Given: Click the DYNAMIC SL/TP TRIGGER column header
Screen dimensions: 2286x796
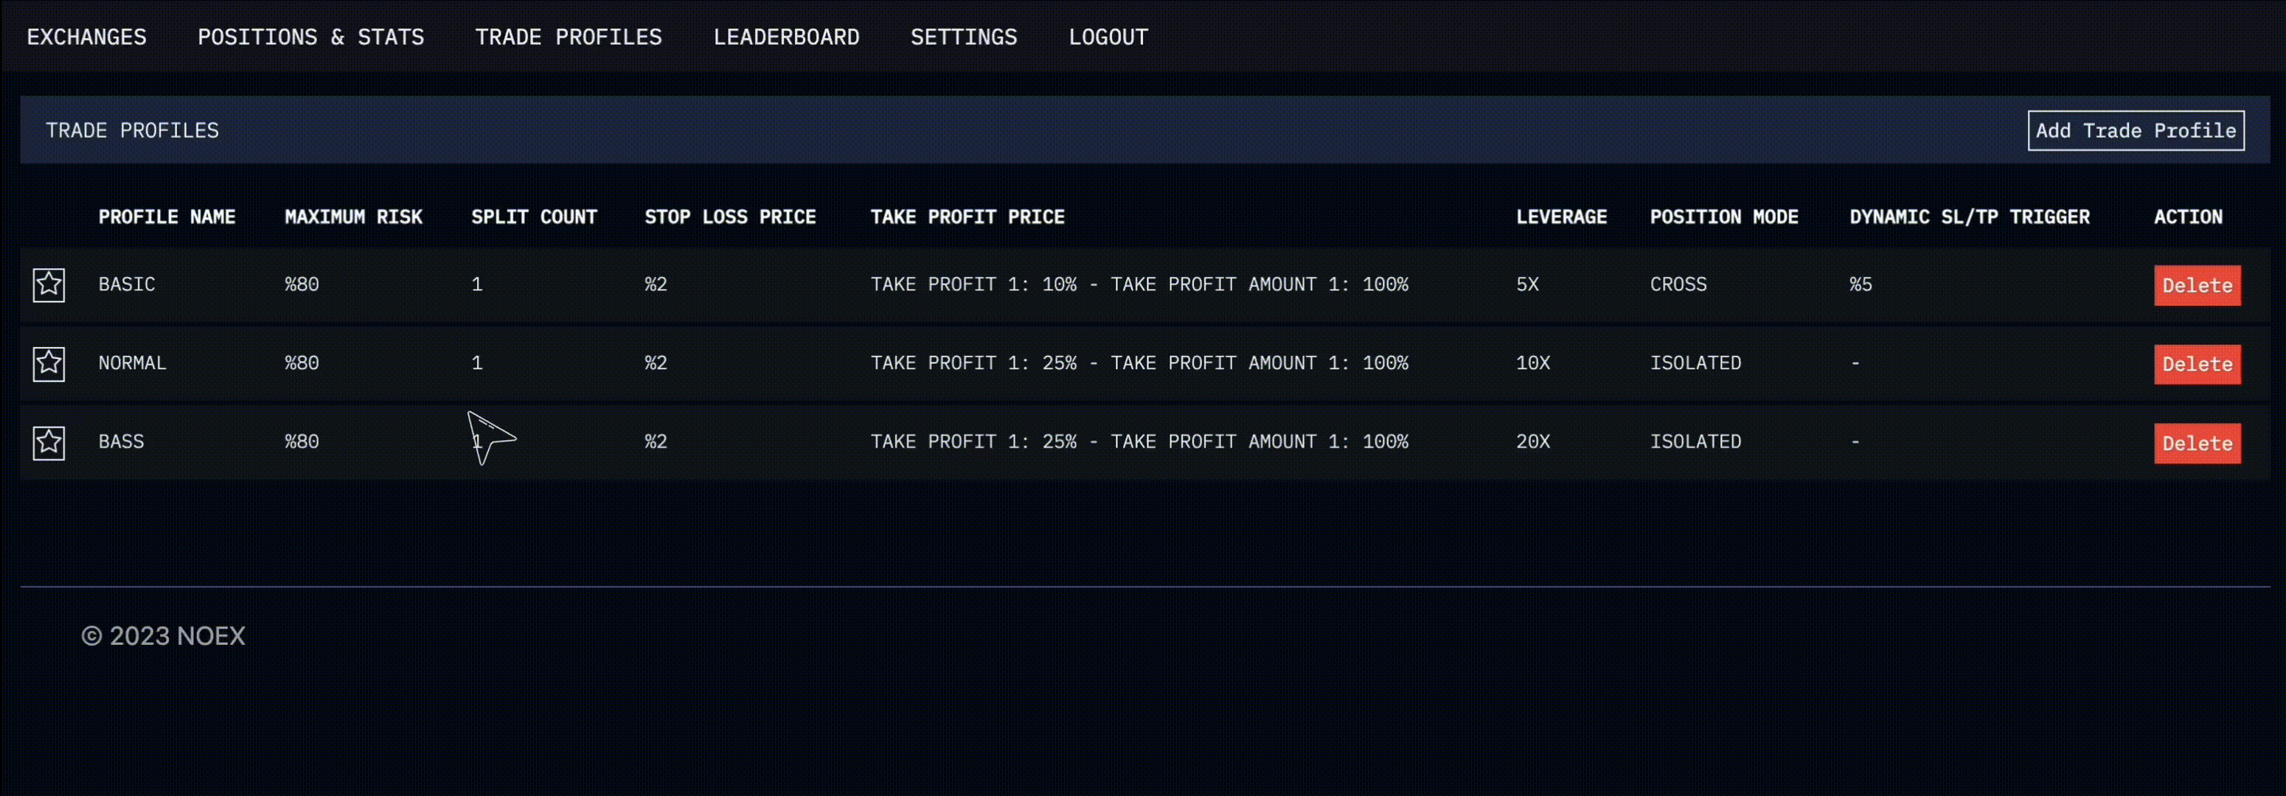Looking at the screenshot, I should (x=1969, y=217).
